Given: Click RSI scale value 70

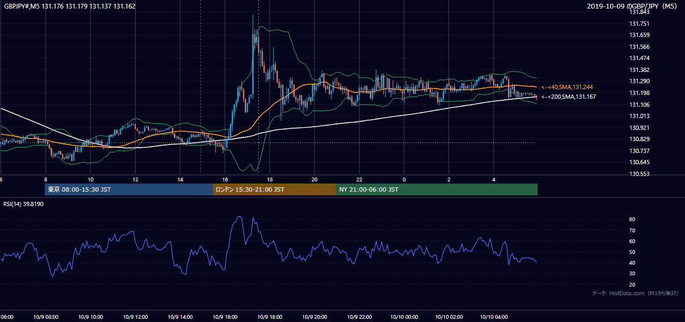Looking at the screenshot, I should (x=632, y=230).
